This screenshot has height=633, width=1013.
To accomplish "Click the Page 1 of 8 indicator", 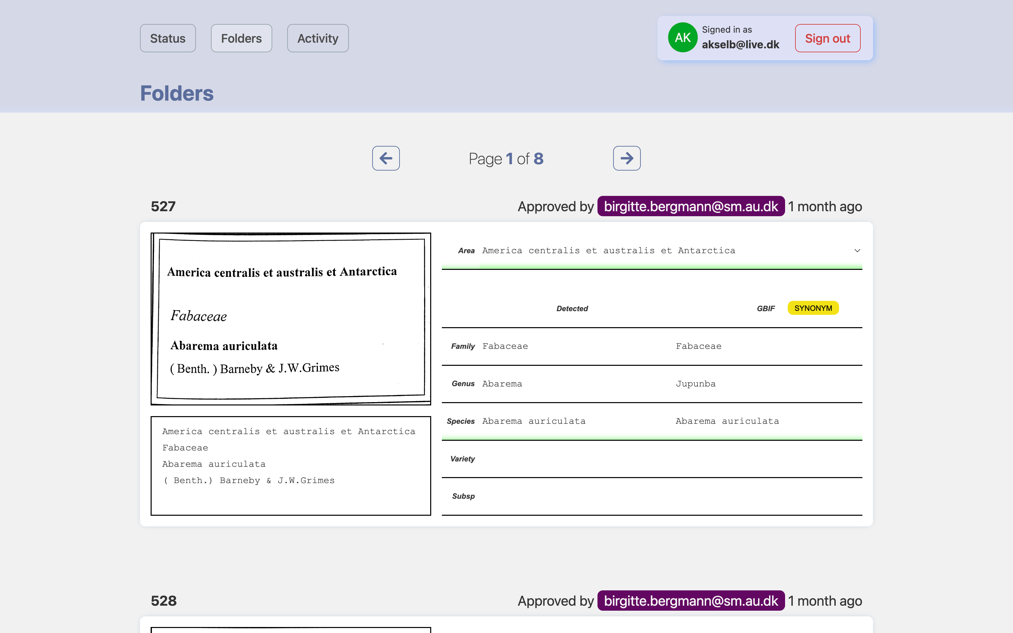I will [x=506, y=159].
